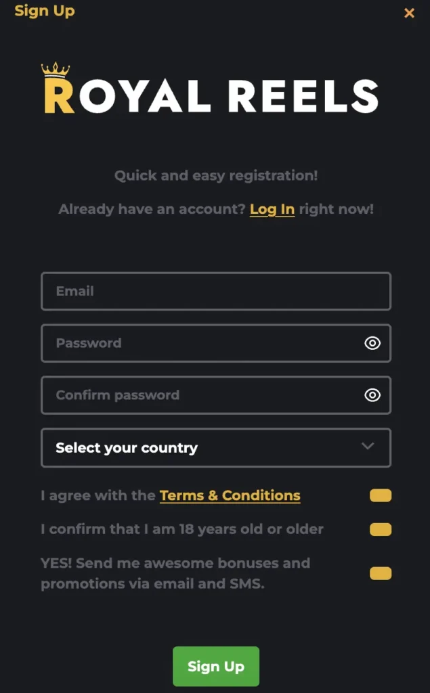This screenshot has height=693, width=430.
Task: Open the Select your country dropdown
Action: 203,448
